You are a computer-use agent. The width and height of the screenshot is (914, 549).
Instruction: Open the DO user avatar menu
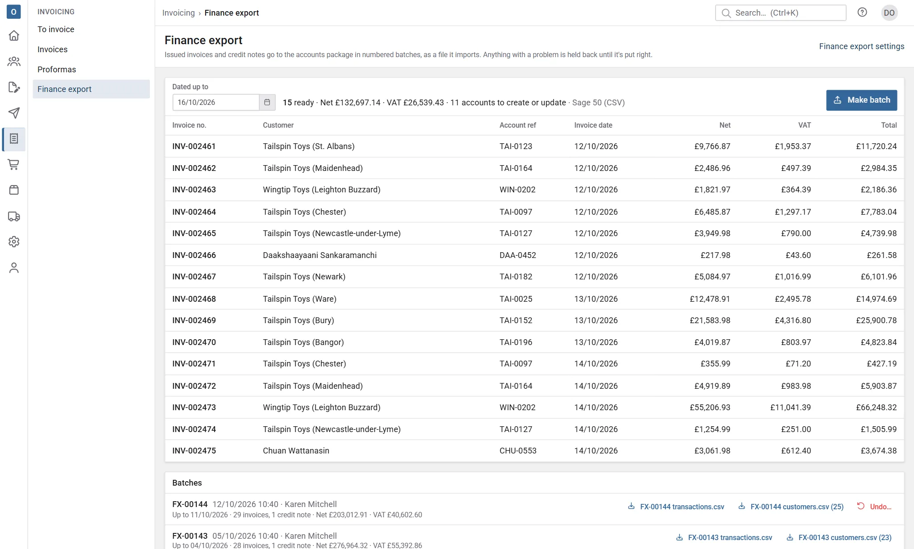click(889, 12)
